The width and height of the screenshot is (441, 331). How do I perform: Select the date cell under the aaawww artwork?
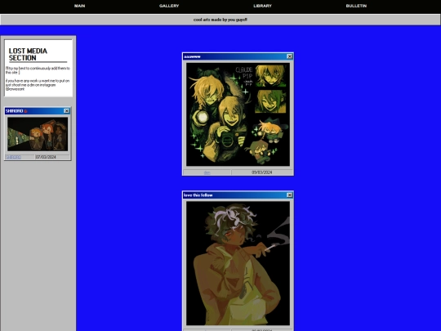(262, 172)
